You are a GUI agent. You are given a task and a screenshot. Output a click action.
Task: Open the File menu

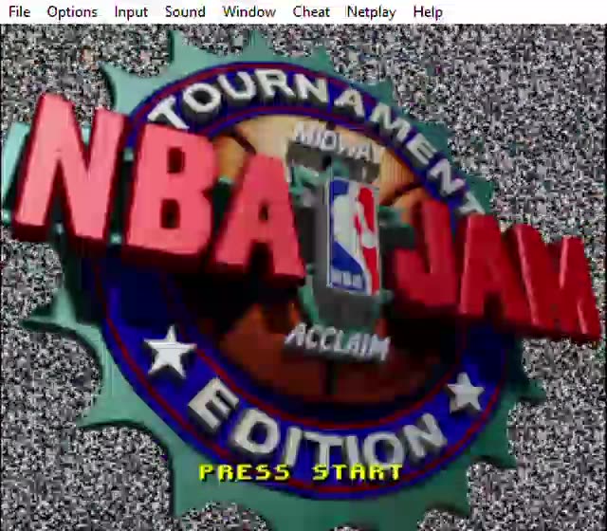pyautogui.click(x=19, y=11)
